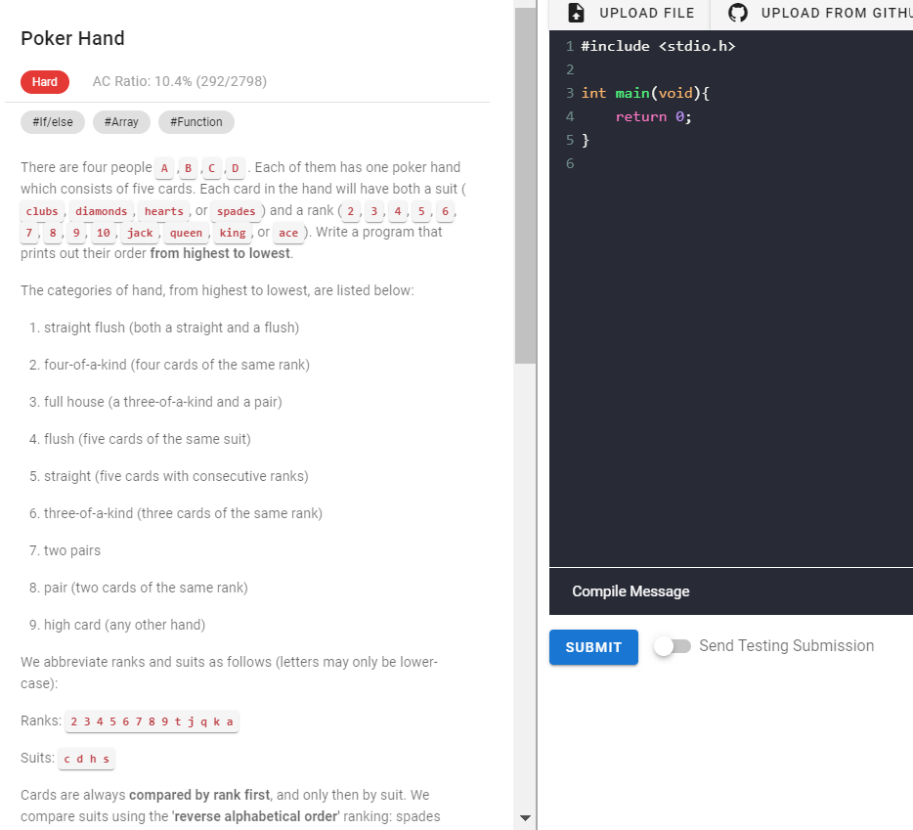Click the SUBMIT button
Image resolution: width=913 pixels, height=830 pixels.
click(593, 646)
